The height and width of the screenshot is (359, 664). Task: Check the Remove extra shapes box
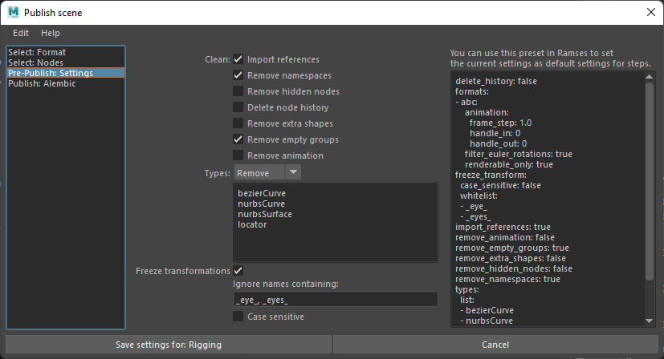tap(238, 123)
